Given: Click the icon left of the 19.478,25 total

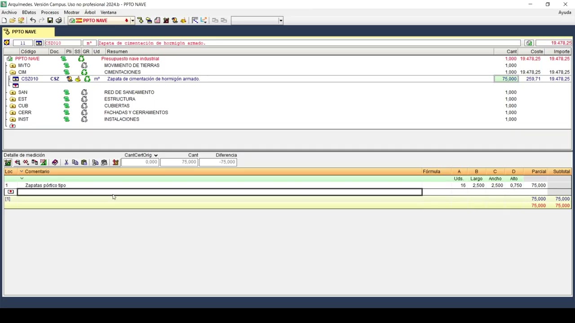Looking at the screenshot, I should click(x=529, y=43).
